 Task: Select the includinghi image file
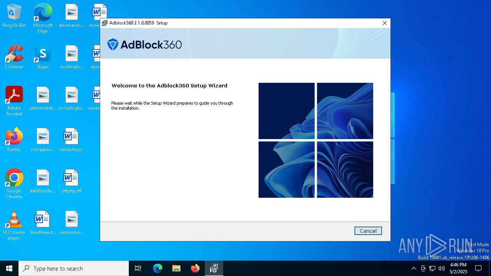71,99
